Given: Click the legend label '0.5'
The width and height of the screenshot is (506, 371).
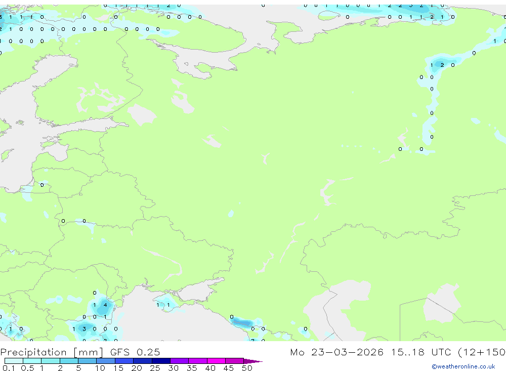Looking at the screenshot, I should pyautogui.click(x=27, y=368).
